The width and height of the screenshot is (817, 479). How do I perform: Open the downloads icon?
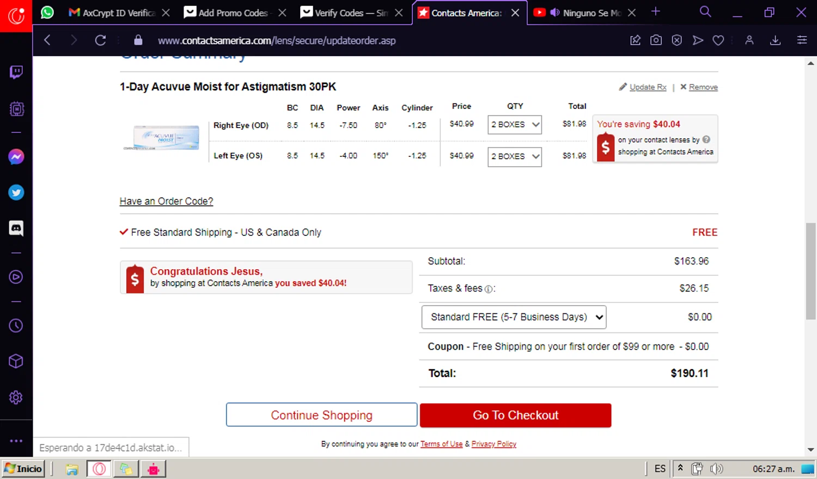(776, 40)
